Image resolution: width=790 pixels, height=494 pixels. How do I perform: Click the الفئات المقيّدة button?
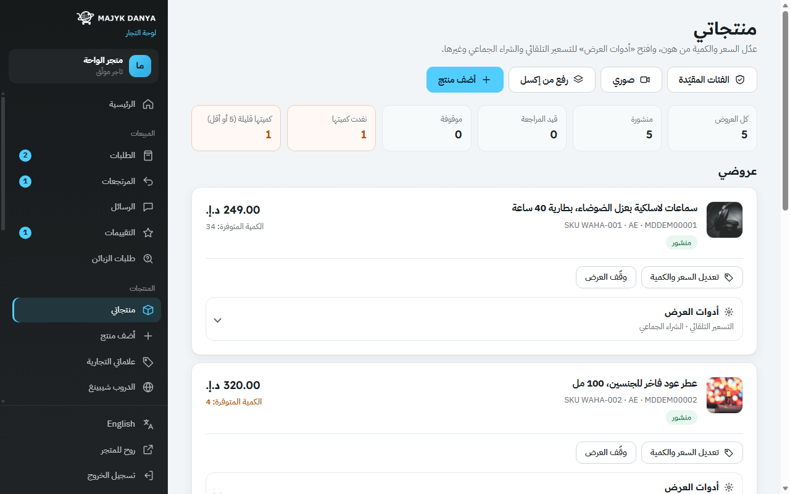point(712,80)
